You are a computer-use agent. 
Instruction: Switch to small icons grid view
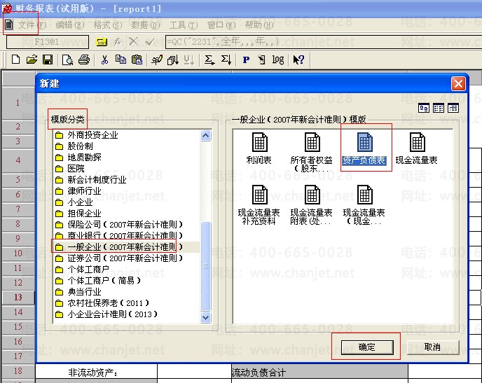[x=439, y=108]
